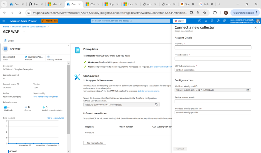The image size is (261, 153).
Task: Click the Connect button
Action: (x=180, y=149)
